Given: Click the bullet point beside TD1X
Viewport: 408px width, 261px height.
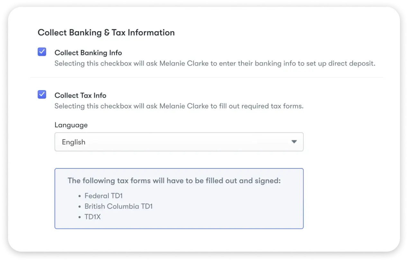Looking at the screenshot, I should [x=79, y=217].
